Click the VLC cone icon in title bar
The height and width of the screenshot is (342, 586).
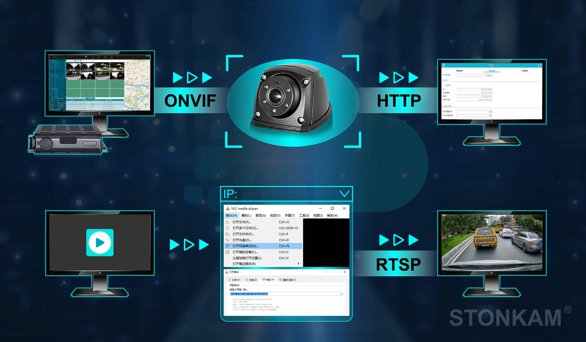click(x=228, y=209)
